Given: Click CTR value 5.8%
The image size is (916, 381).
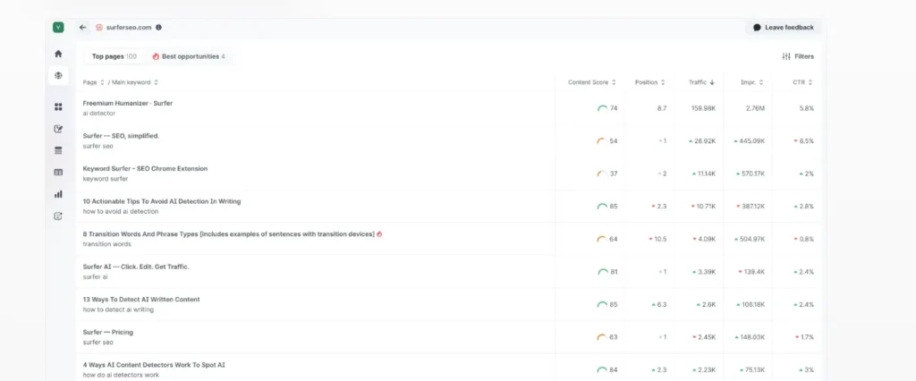Looking at the screenshot, I should (x=807, y=108).
